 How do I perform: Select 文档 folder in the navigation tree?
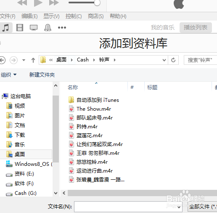tap(16, 125)
